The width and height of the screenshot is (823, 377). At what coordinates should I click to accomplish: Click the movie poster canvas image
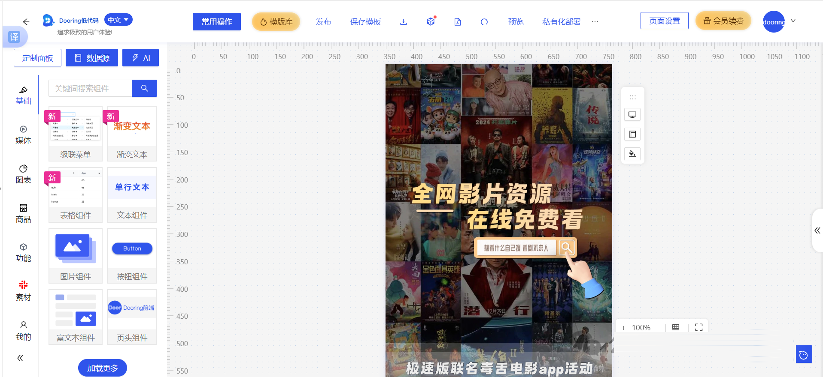(x=499, y=221)
